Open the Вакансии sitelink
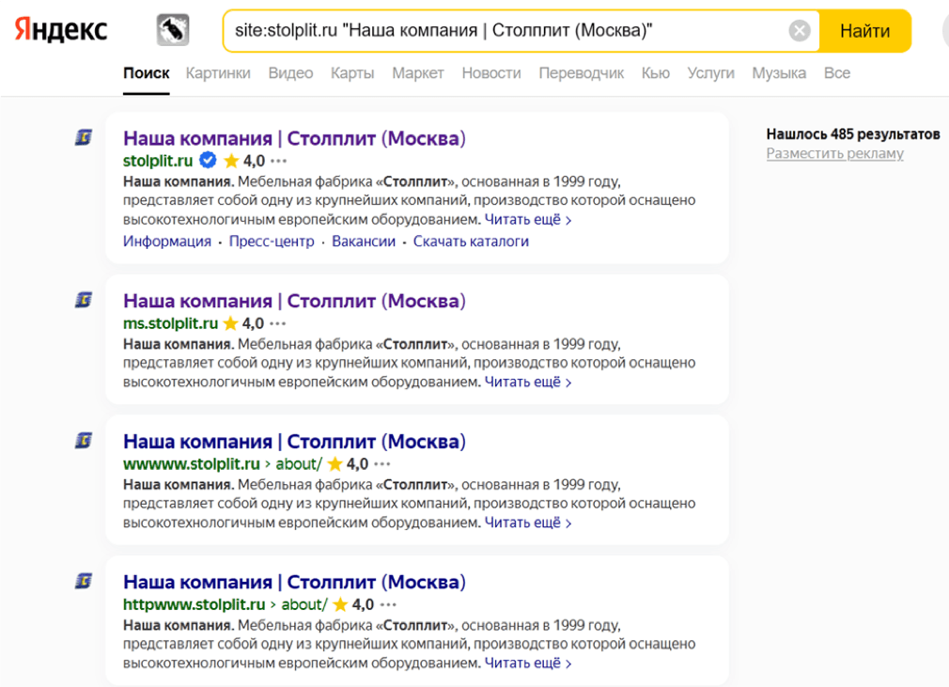This screenshot has width=949, height=687. [x=364, y=242]
